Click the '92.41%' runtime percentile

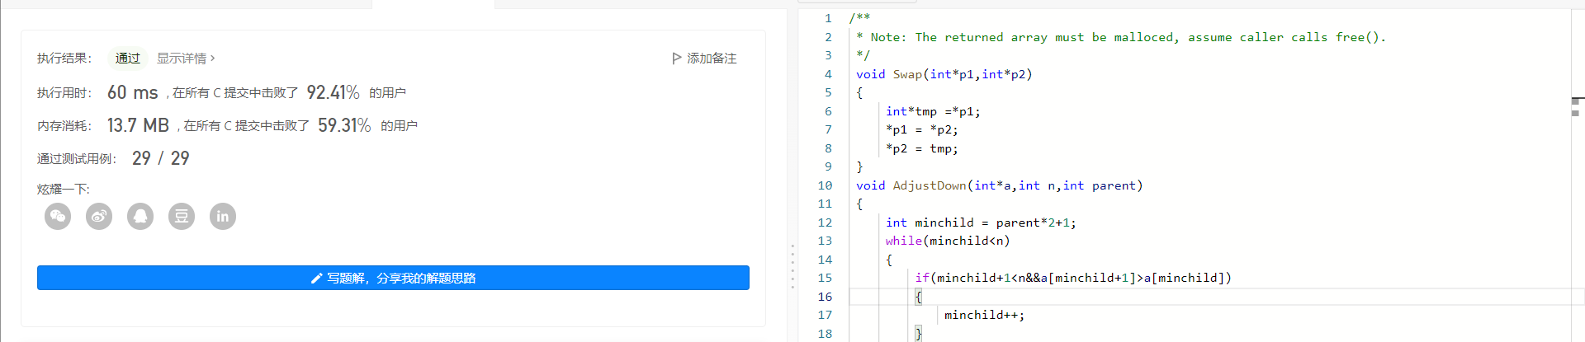[333, 92]
